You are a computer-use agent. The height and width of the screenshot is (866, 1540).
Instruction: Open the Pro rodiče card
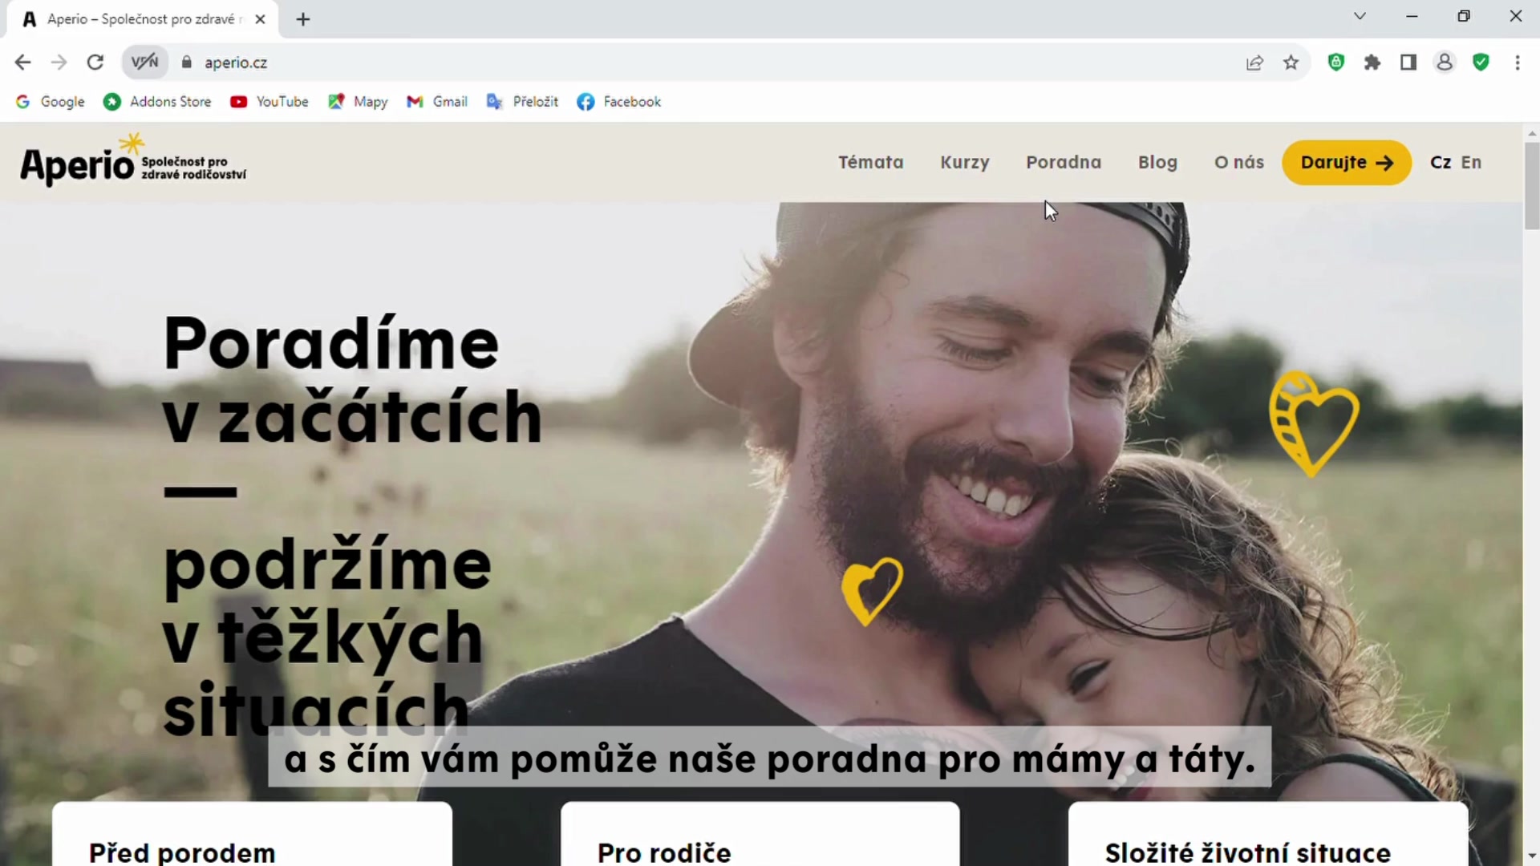tap(760, 834)
